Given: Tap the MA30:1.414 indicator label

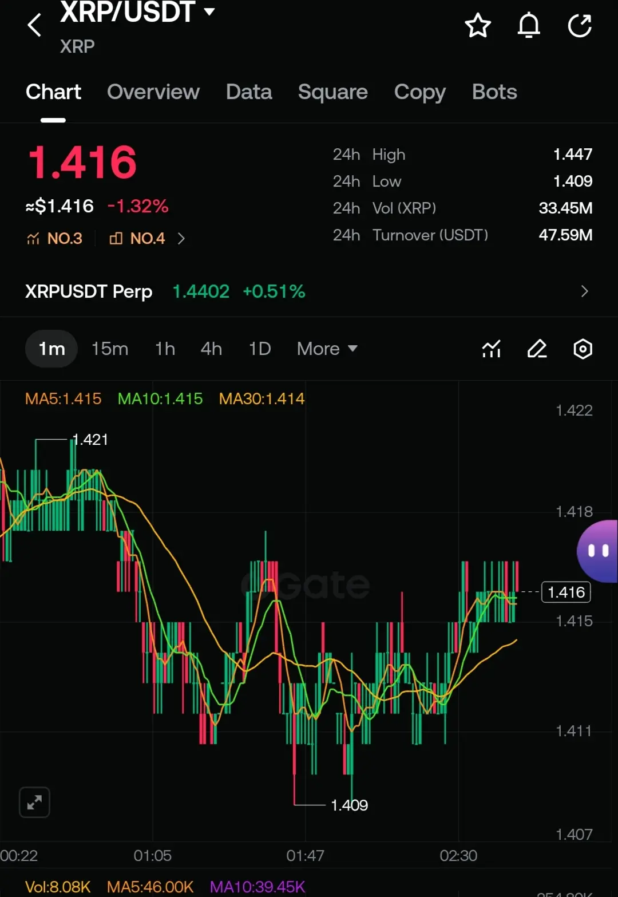Looking at the screenshot, I should [262, 399].
